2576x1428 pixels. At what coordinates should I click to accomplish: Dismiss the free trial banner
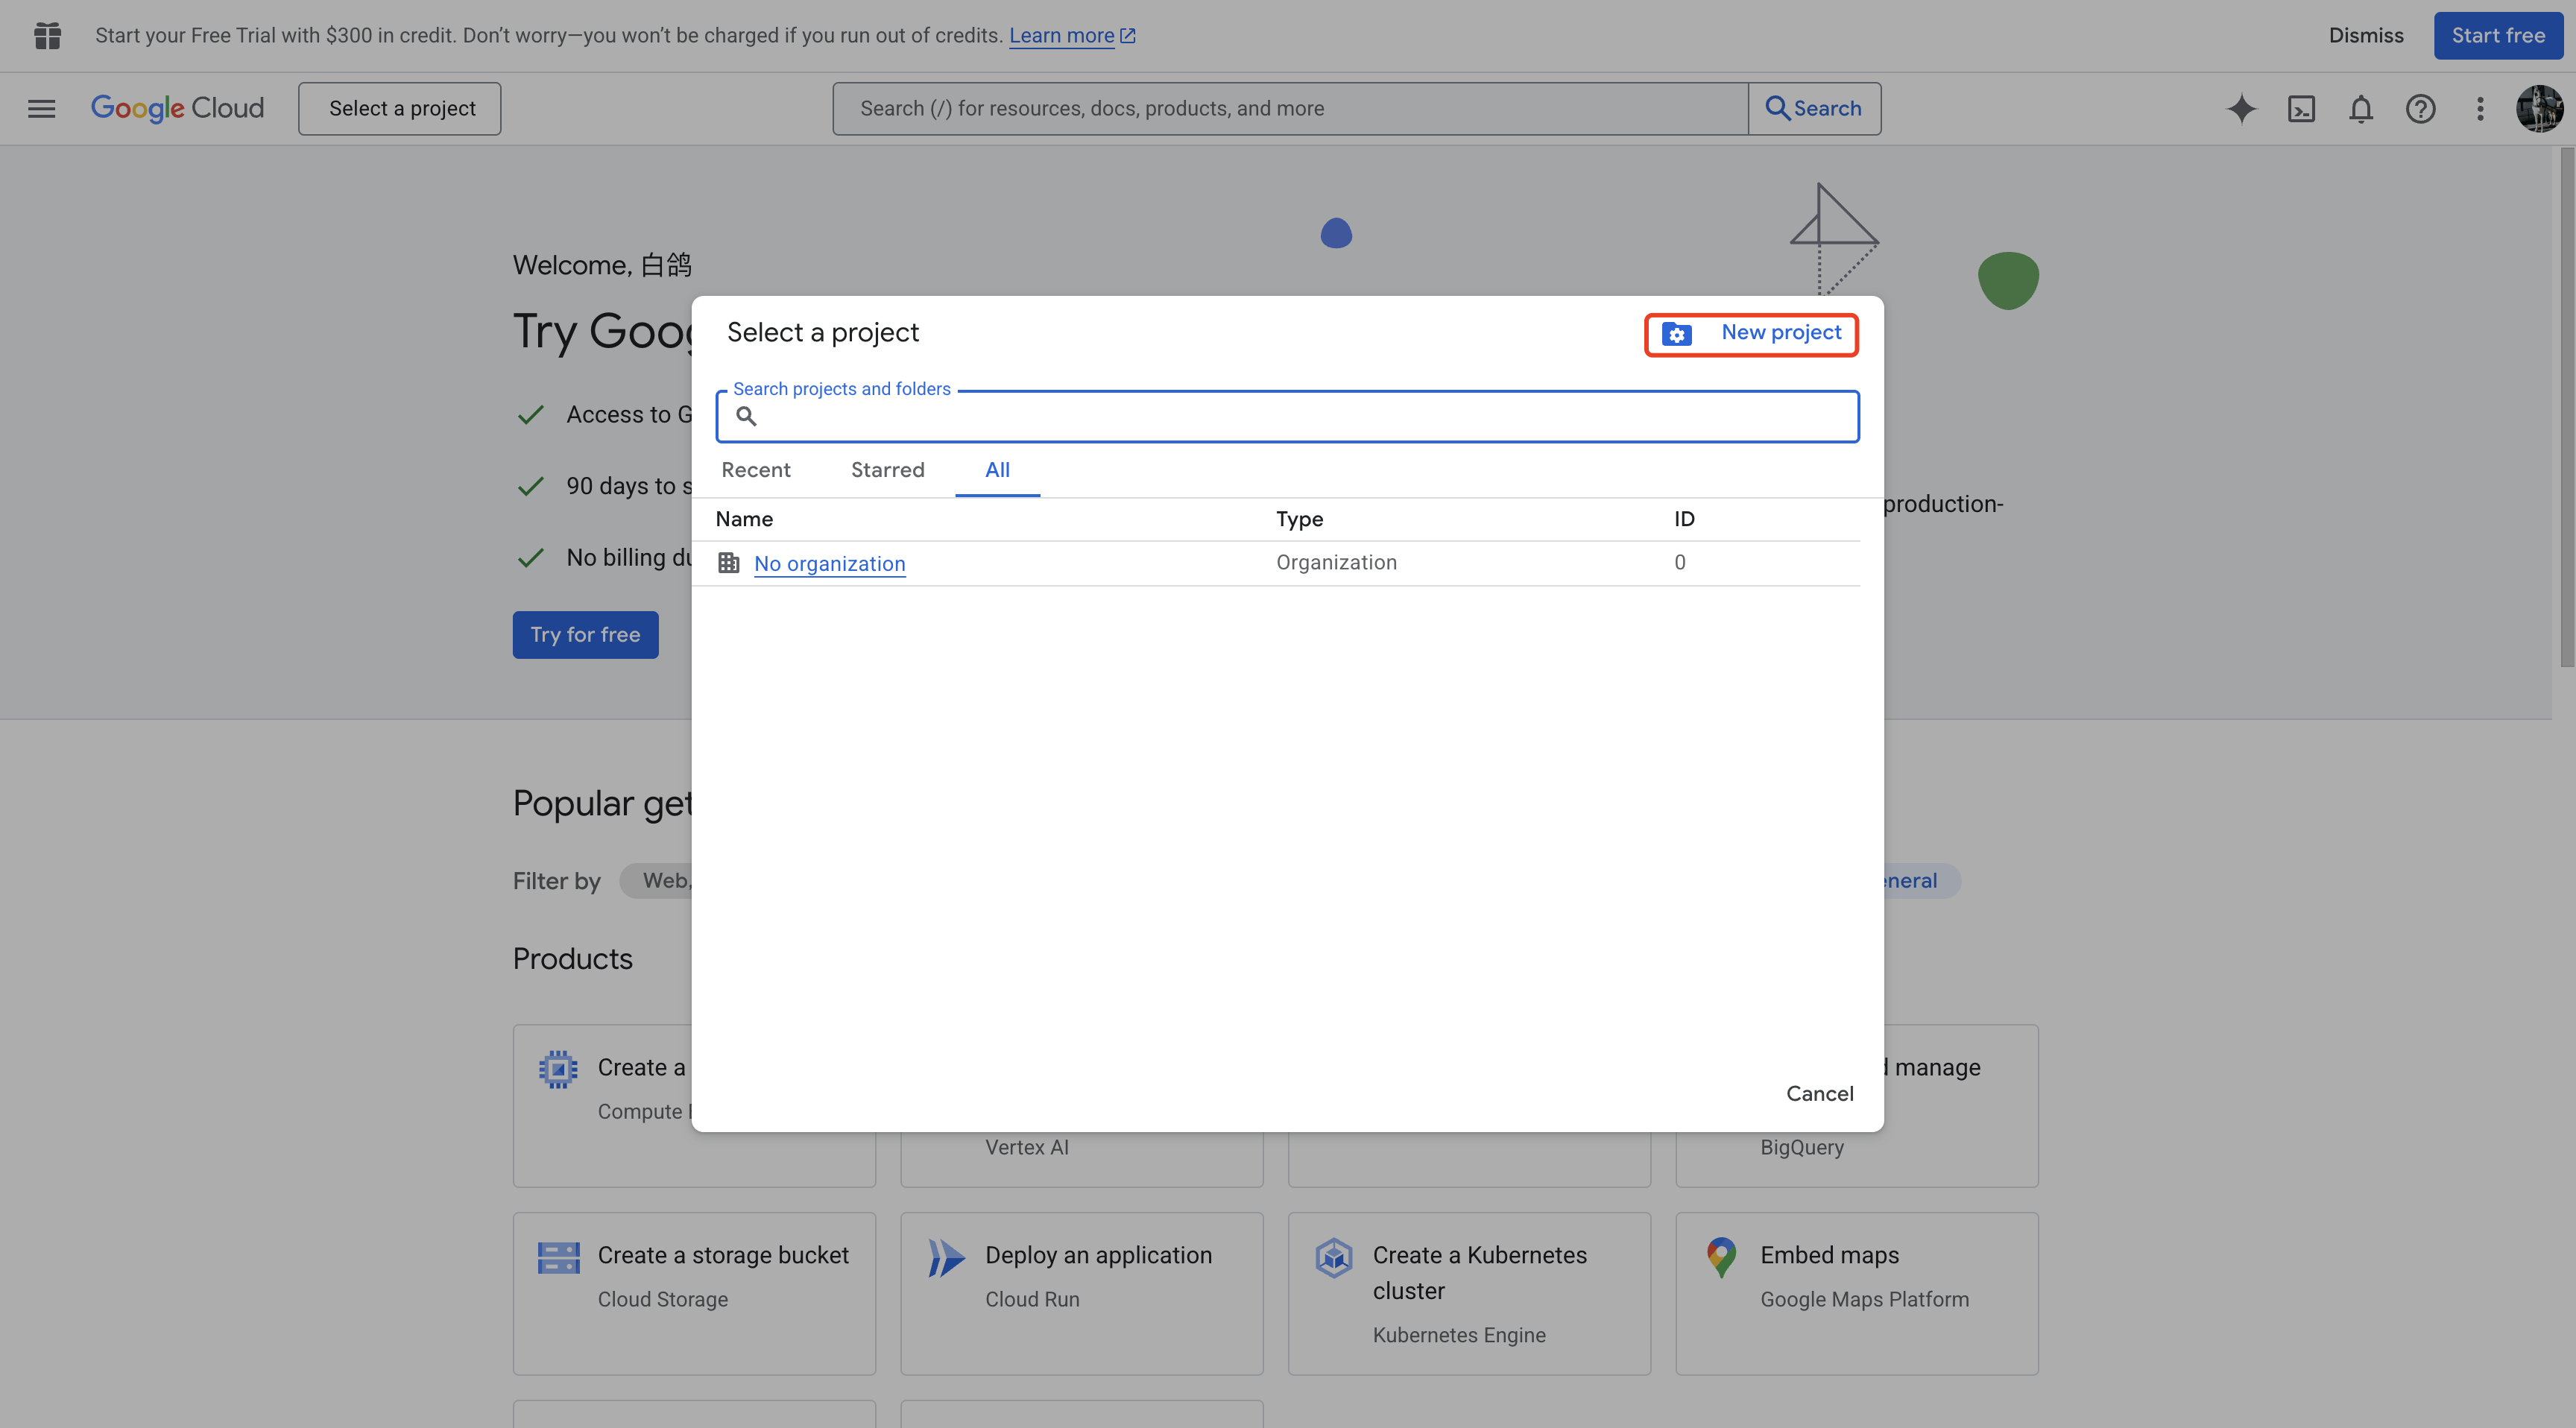2365,35
